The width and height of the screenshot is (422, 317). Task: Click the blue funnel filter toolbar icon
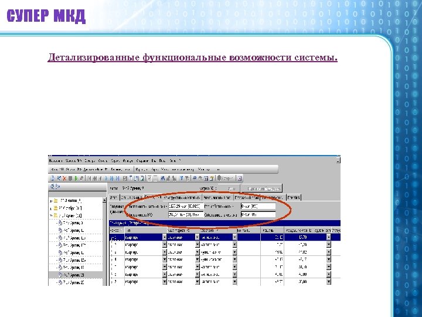click(181, 178)
